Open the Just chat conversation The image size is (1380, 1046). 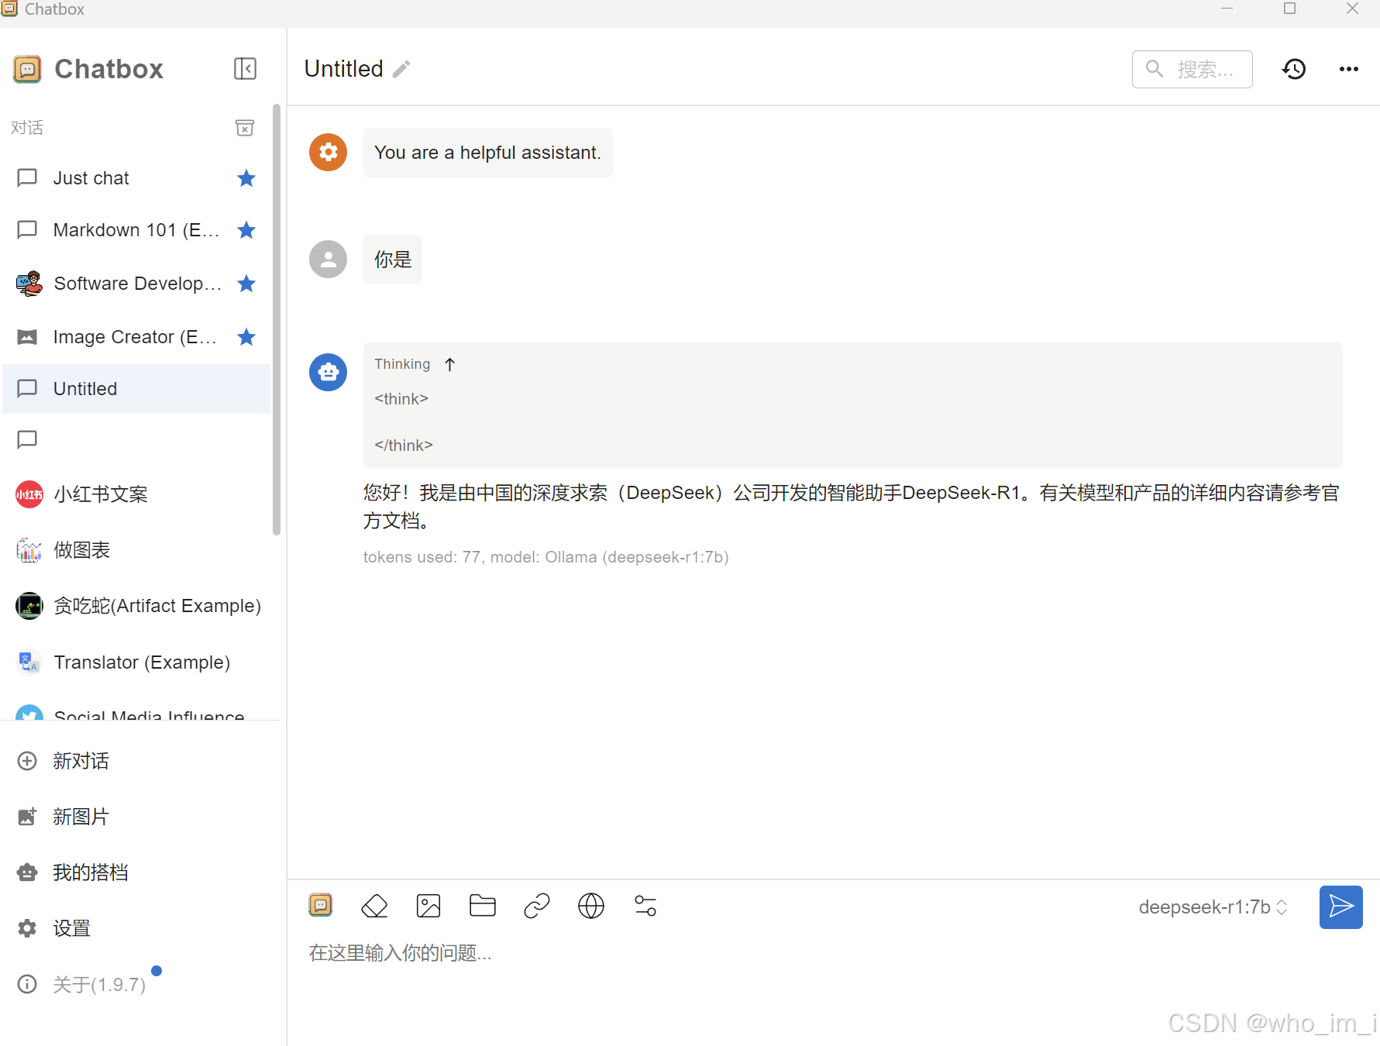coord(136,178)
